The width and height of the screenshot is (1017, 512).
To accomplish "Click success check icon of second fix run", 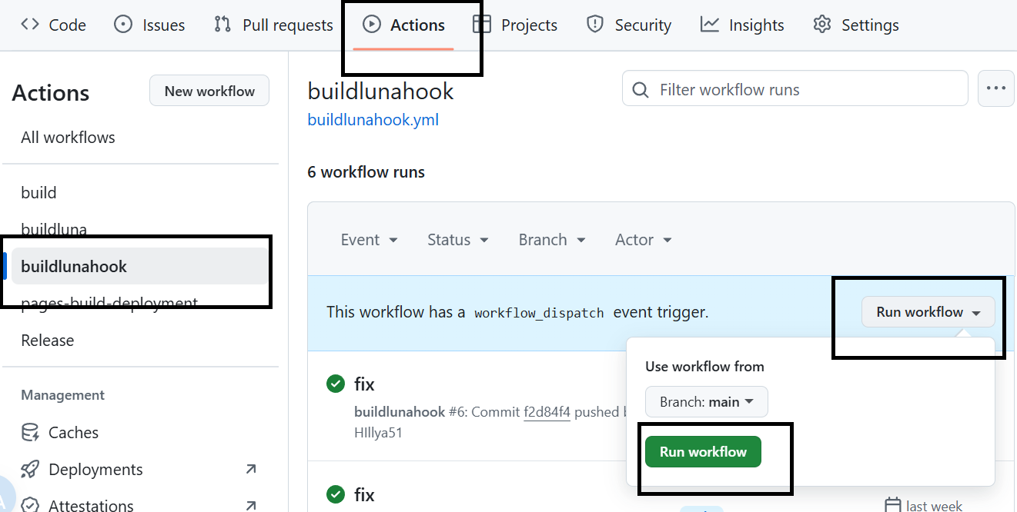I will [x=336, y=494].
